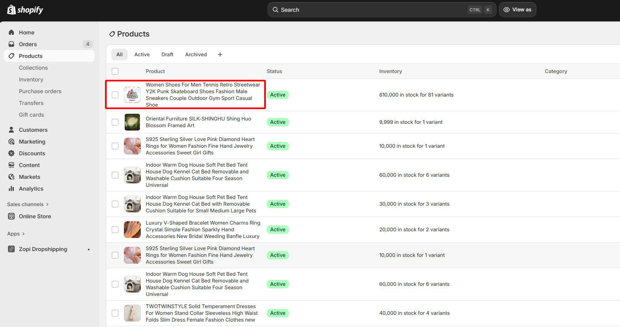
Task: Click the Customers person icon
Action: click(11, 130)
